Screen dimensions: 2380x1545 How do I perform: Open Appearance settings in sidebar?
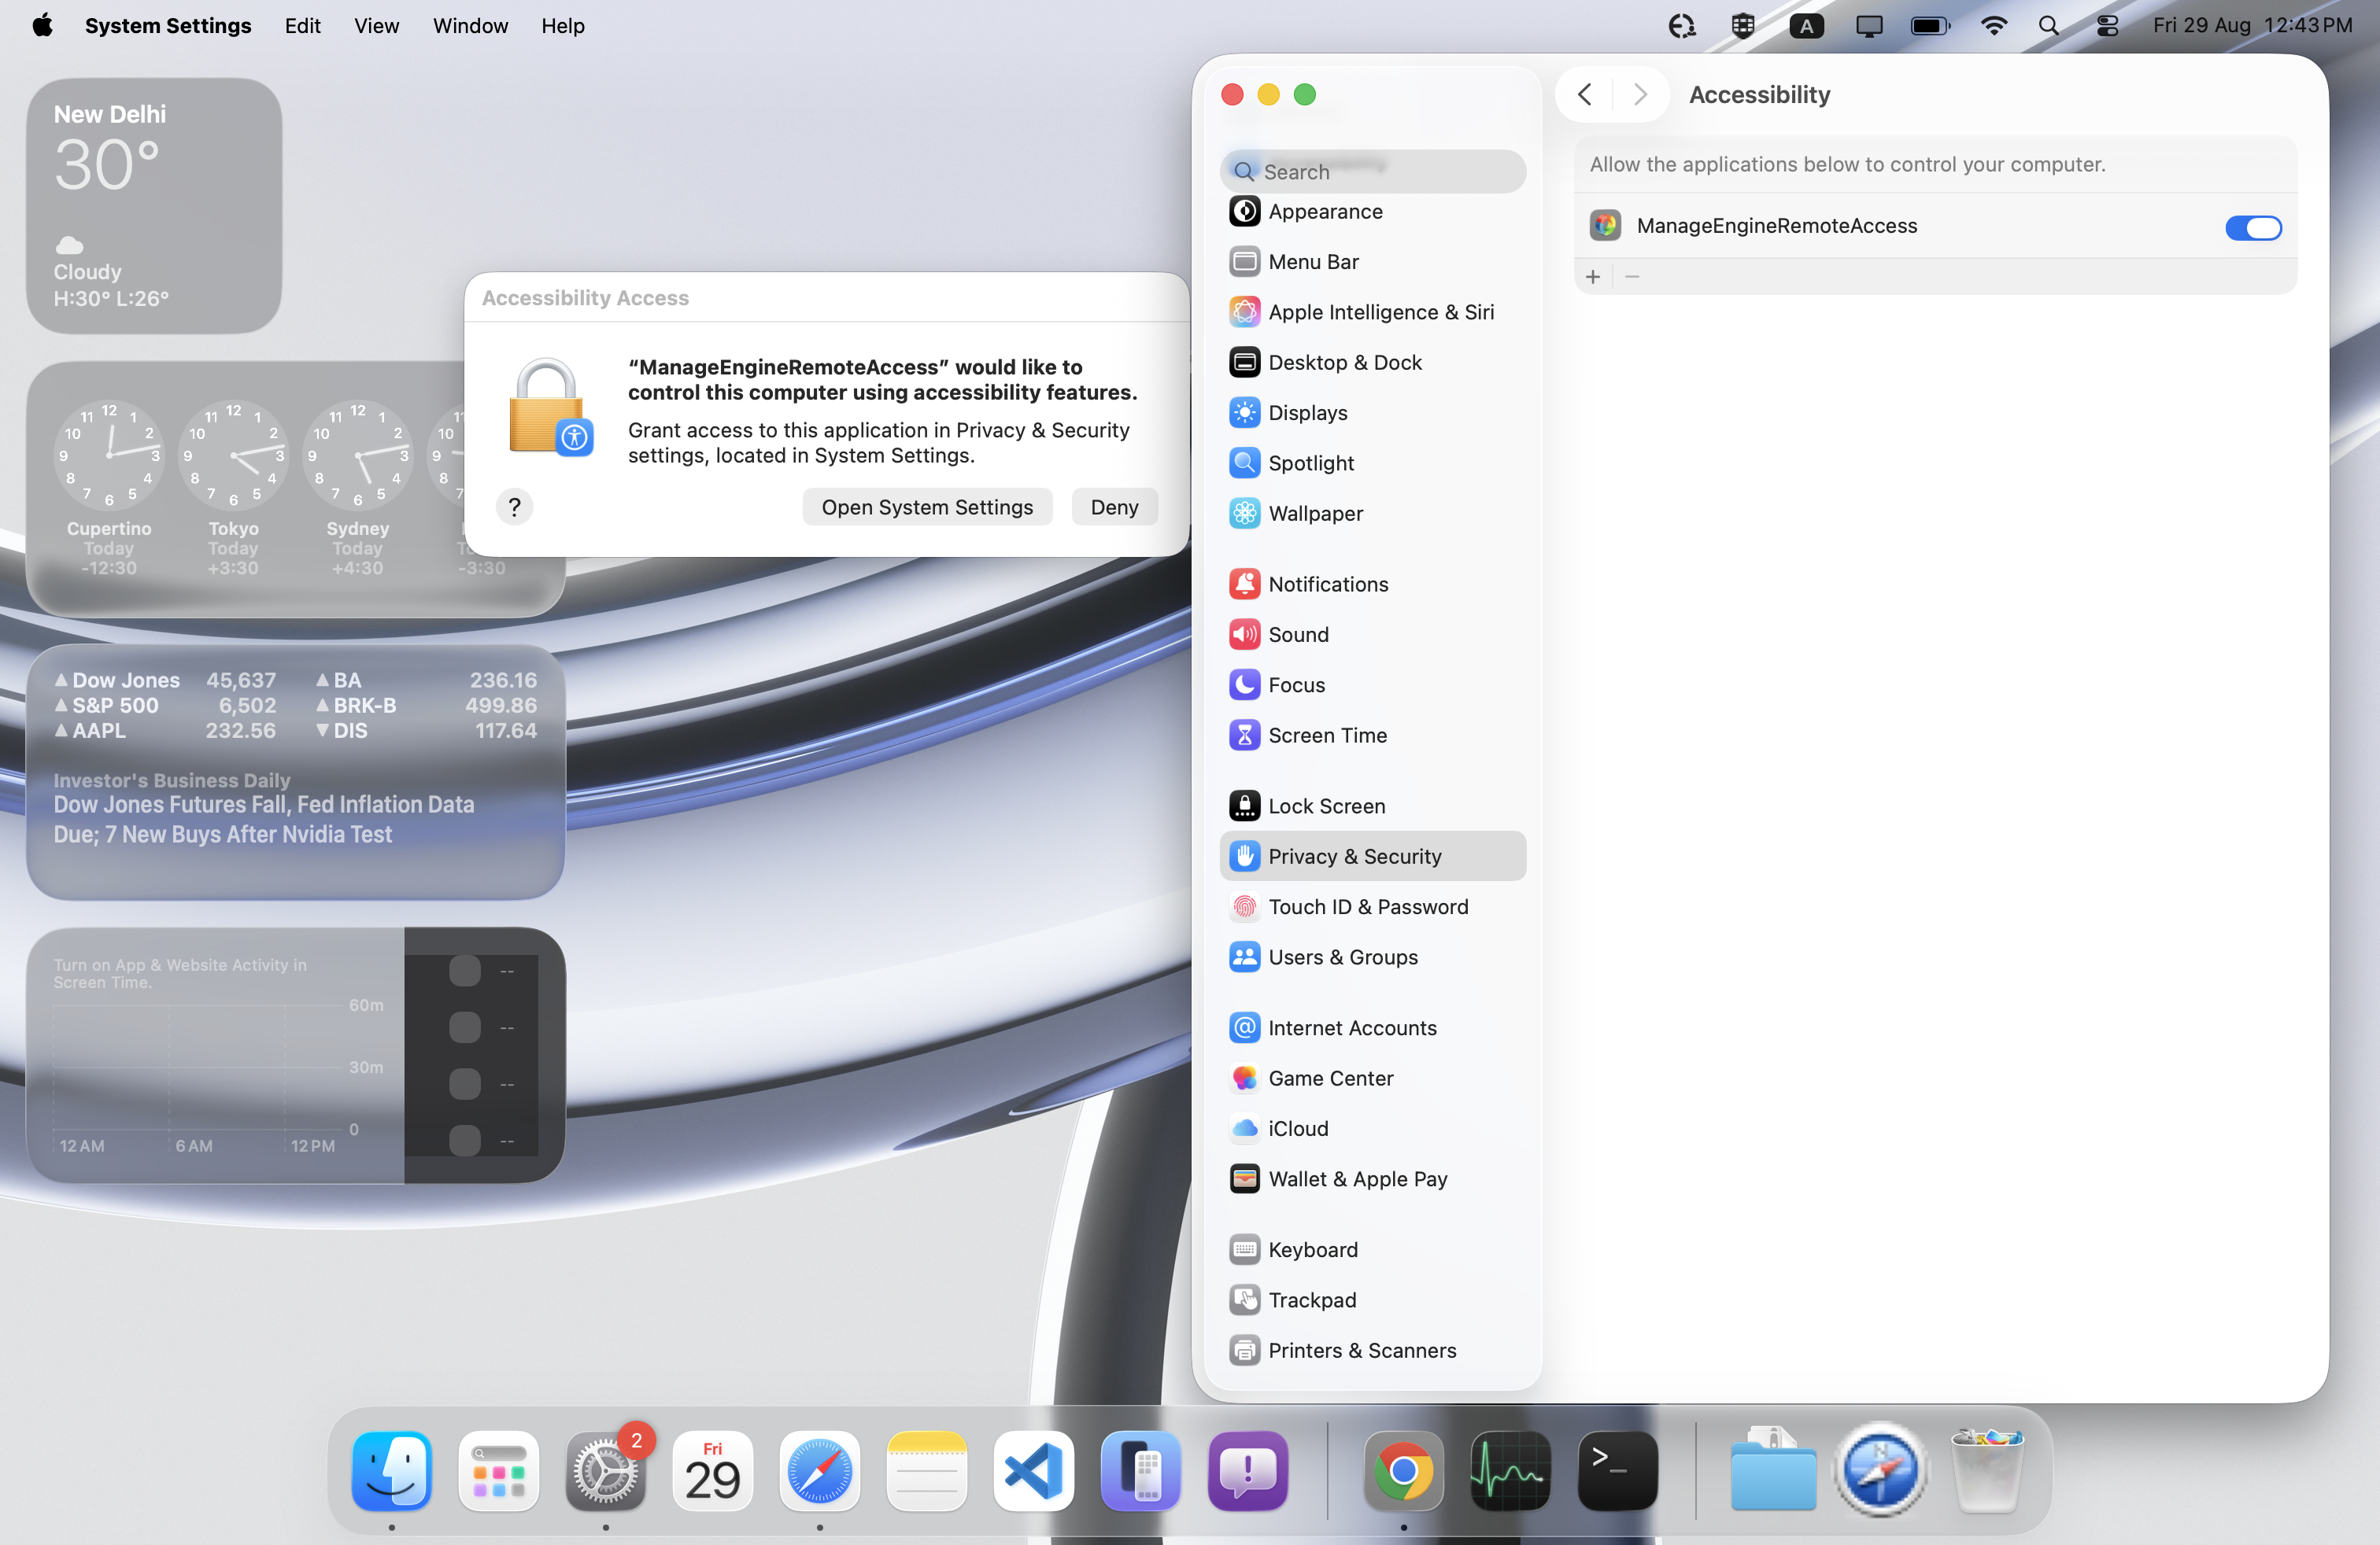pos(1327,212)
